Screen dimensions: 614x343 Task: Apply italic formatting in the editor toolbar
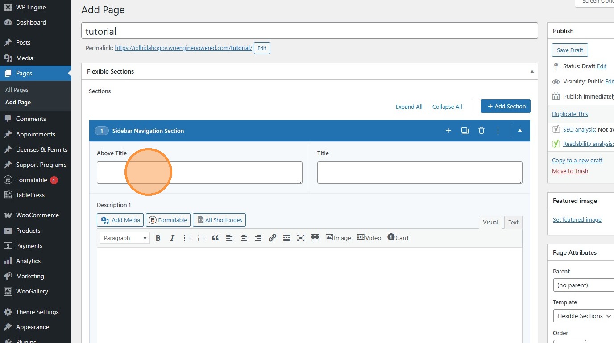(x=172, y=238)
